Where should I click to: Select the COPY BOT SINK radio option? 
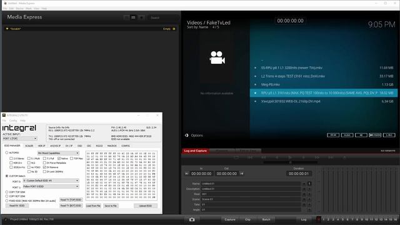[x=7, y=196]
